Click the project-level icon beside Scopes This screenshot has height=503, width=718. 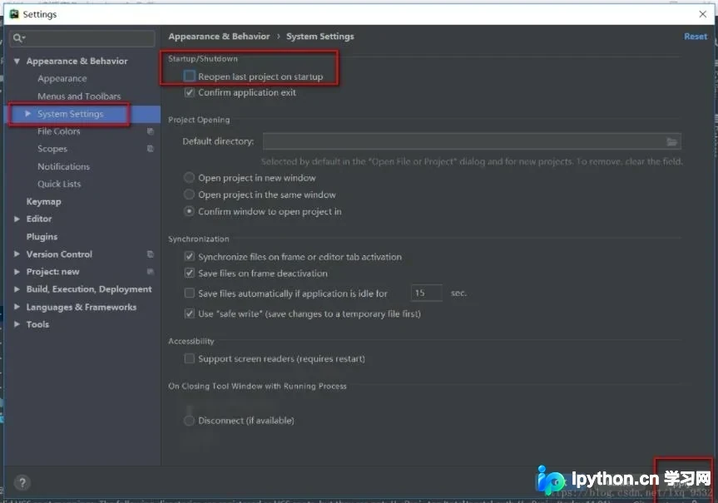[x=151, y=149]
